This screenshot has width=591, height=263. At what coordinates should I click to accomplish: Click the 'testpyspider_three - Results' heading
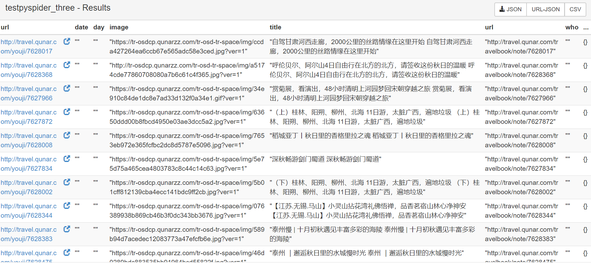tap(58, 8)
